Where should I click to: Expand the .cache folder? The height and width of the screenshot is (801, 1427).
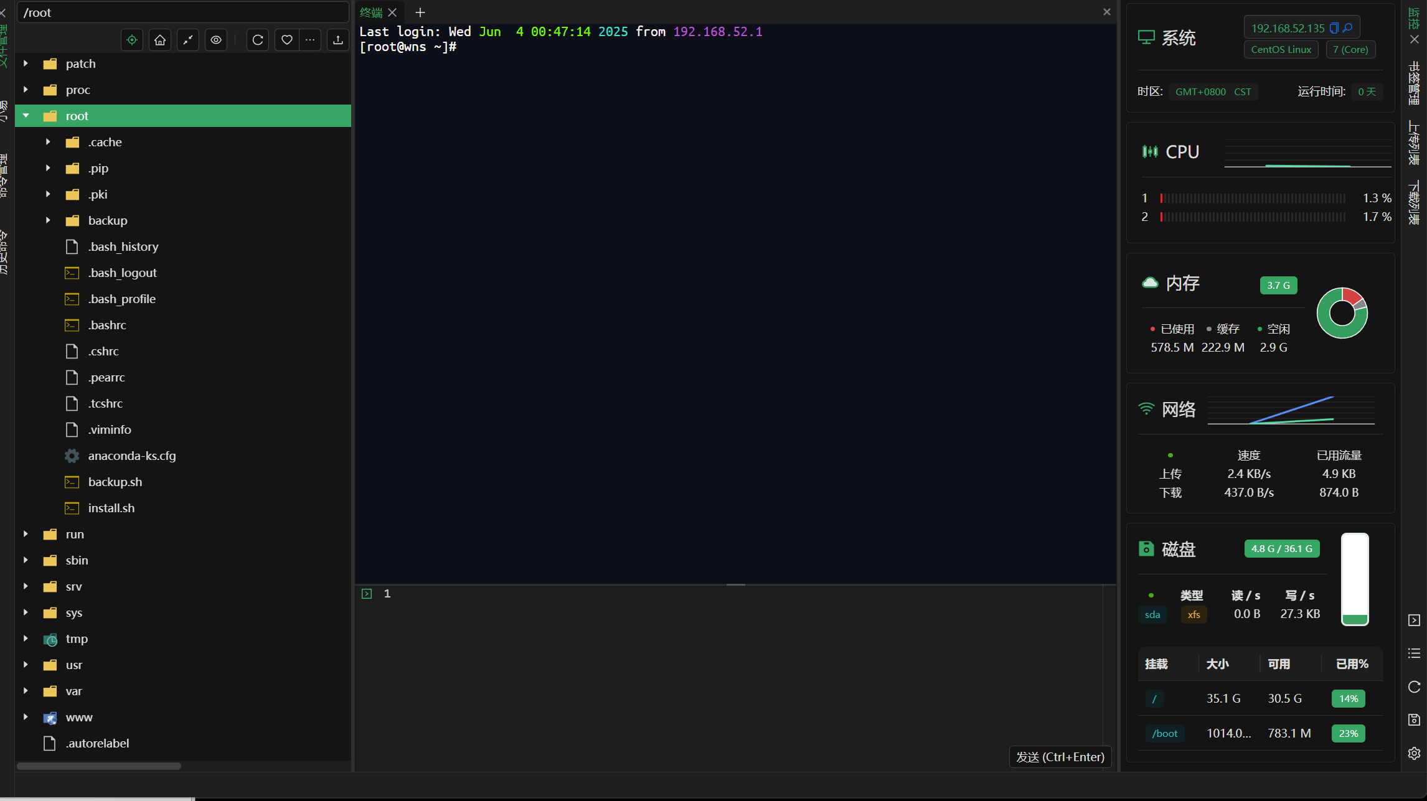[x=48, y=142]
